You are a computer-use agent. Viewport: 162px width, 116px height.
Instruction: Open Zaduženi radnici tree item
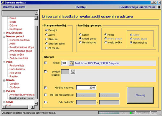click(19, 58)
